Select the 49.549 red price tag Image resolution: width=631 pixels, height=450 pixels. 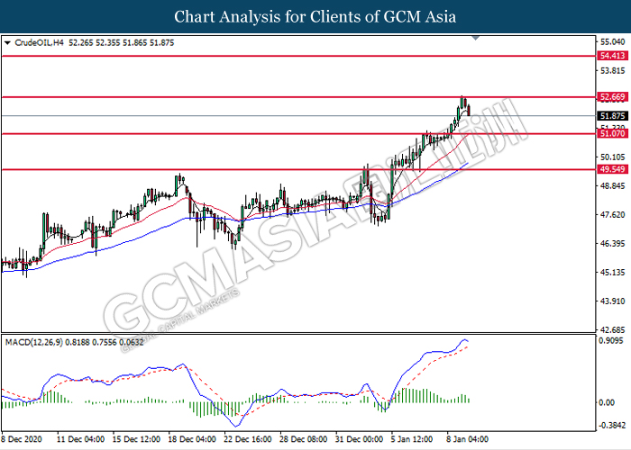coord(612,169)
